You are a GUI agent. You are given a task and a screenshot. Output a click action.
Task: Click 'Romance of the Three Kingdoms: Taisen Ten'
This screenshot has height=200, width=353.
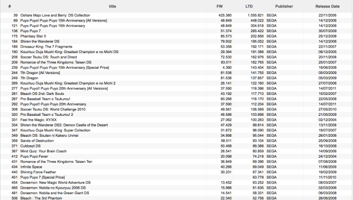[56, 161]
